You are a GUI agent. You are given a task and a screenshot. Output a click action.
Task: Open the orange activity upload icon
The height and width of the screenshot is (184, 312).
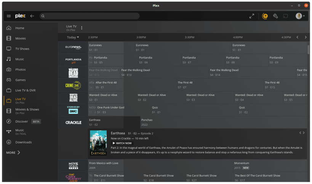point(265,16)
